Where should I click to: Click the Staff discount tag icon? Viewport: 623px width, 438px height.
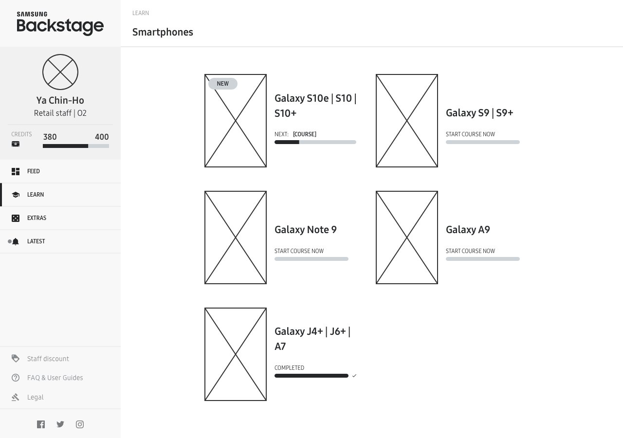(16, 358)
